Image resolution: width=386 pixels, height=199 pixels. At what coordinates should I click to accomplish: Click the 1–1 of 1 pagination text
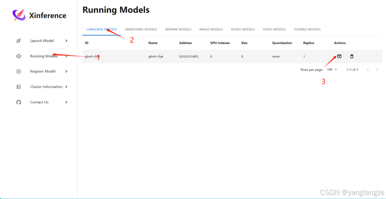[x=352, y=70]
